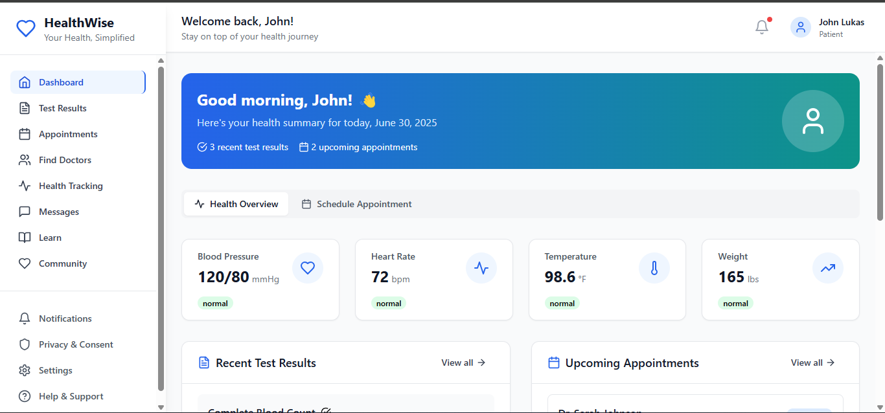Click the document icon beside Recent Test Results
The image size is (885, 413).
click(x=204, y=363)
